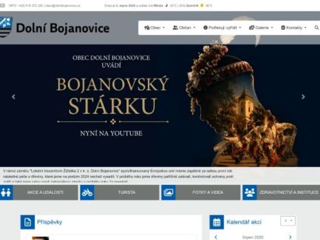This screenshot has width=320, height=240.
Task: Open the Dolní Bojanovice site title link
Action: (x=63, y=28)
